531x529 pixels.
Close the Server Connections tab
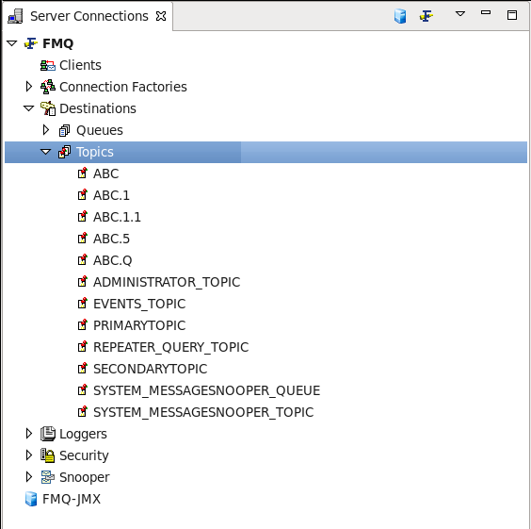pos(161,16)
